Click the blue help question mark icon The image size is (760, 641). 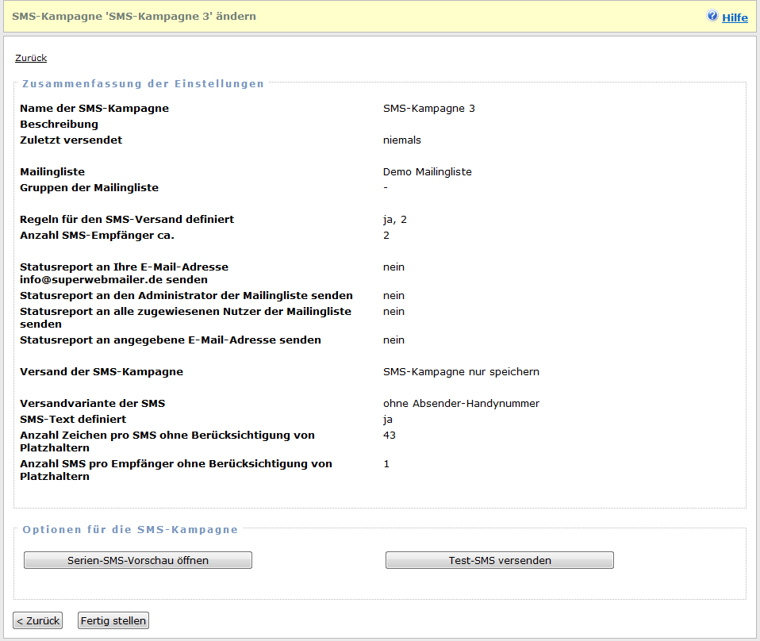point(712,16)
